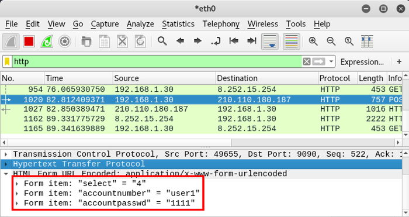Jump to the first packet

[x=234, y=41]
